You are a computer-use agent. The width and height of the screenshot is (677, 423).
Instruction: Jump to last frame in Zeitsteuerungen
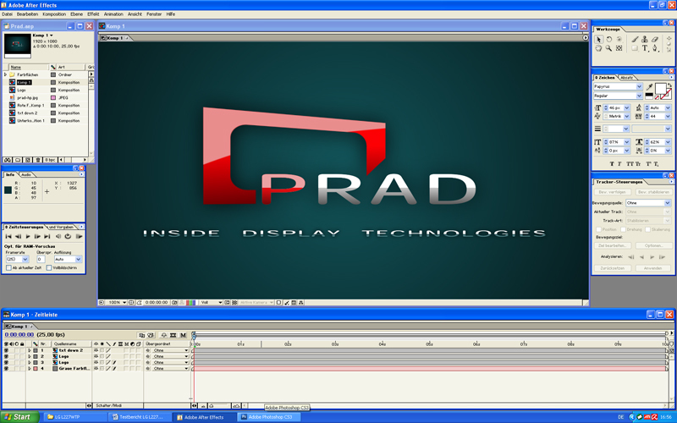pos(47,237)
